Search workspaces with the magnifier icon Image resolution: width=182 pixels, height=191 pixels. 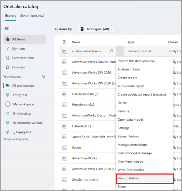tap(44, 77)
